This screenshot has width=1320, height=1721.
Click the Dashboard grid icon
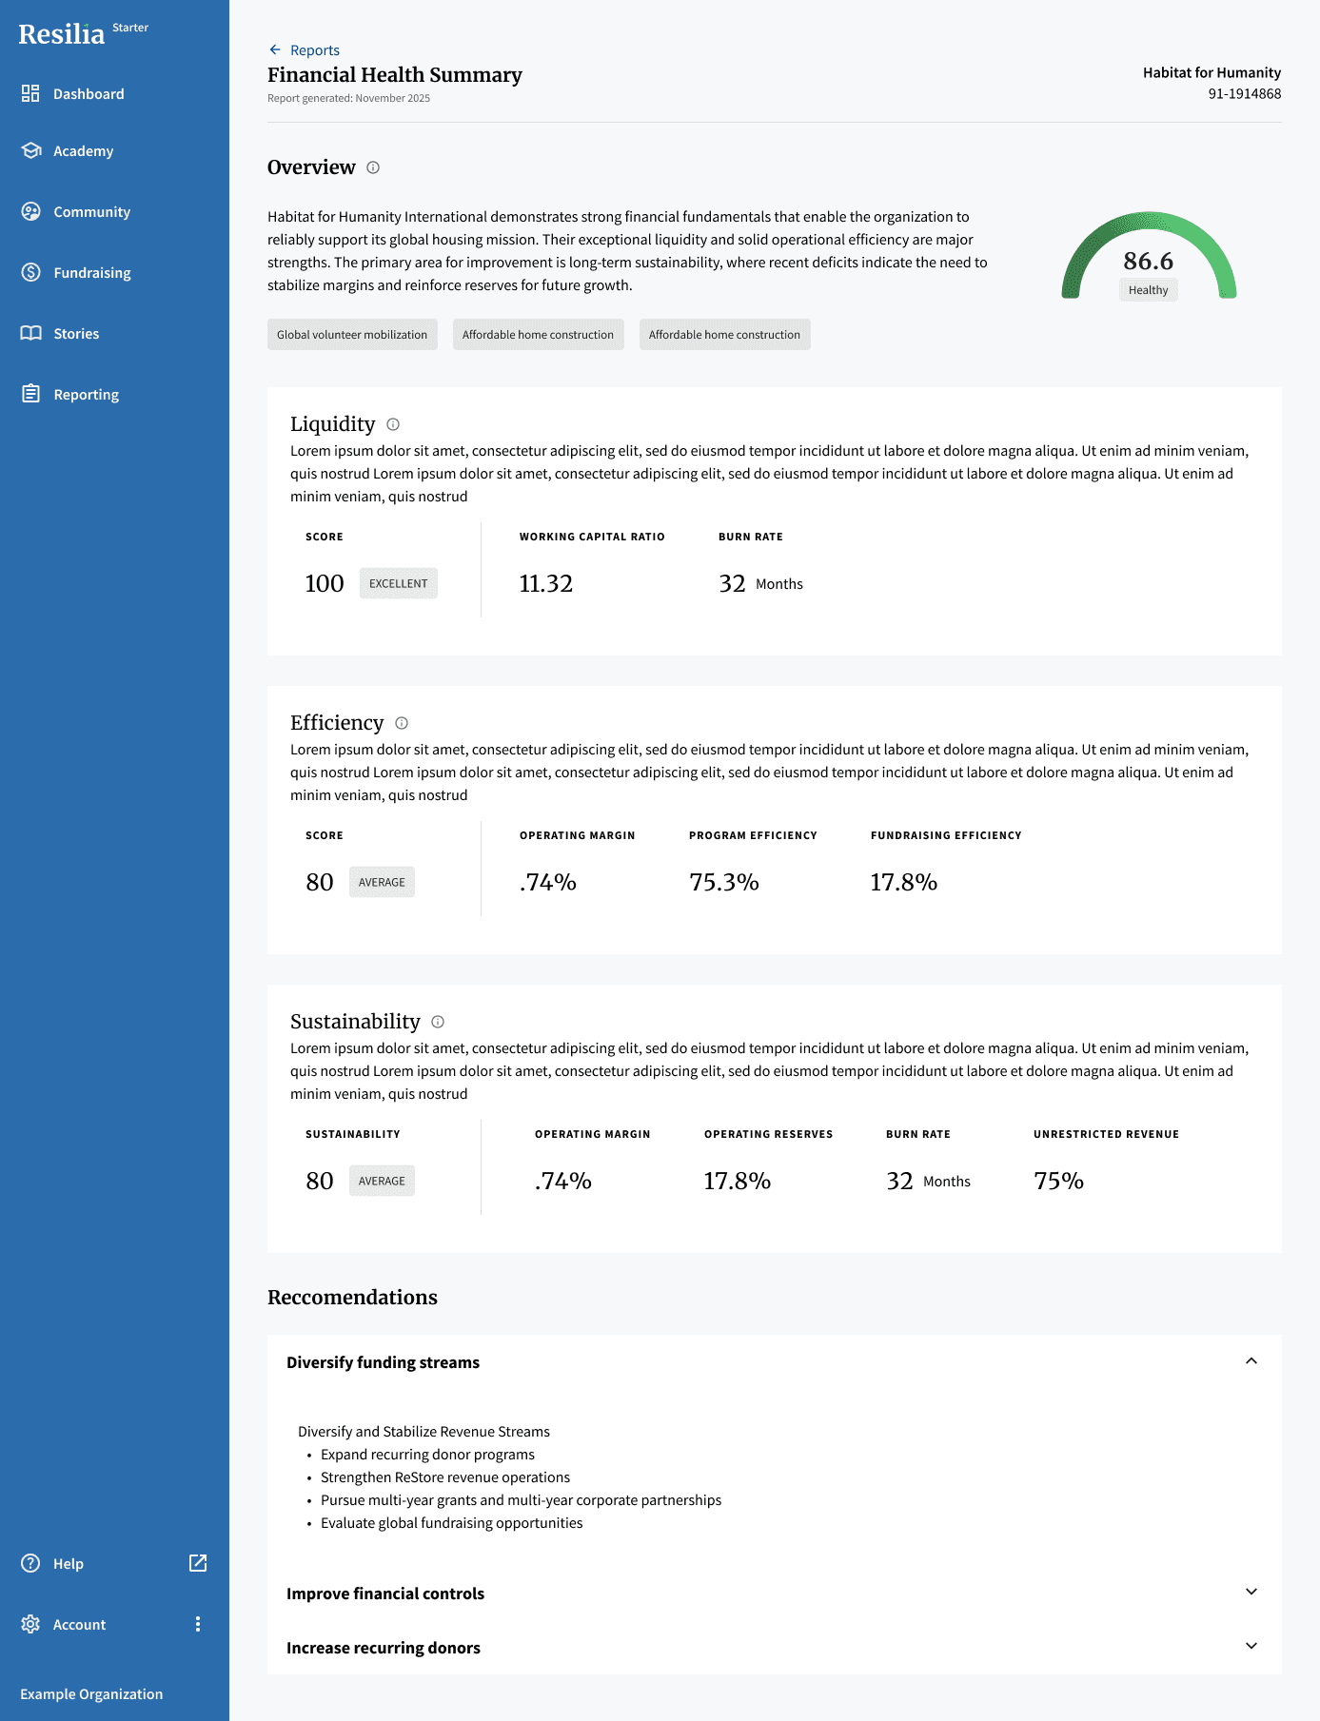(30, 93)
